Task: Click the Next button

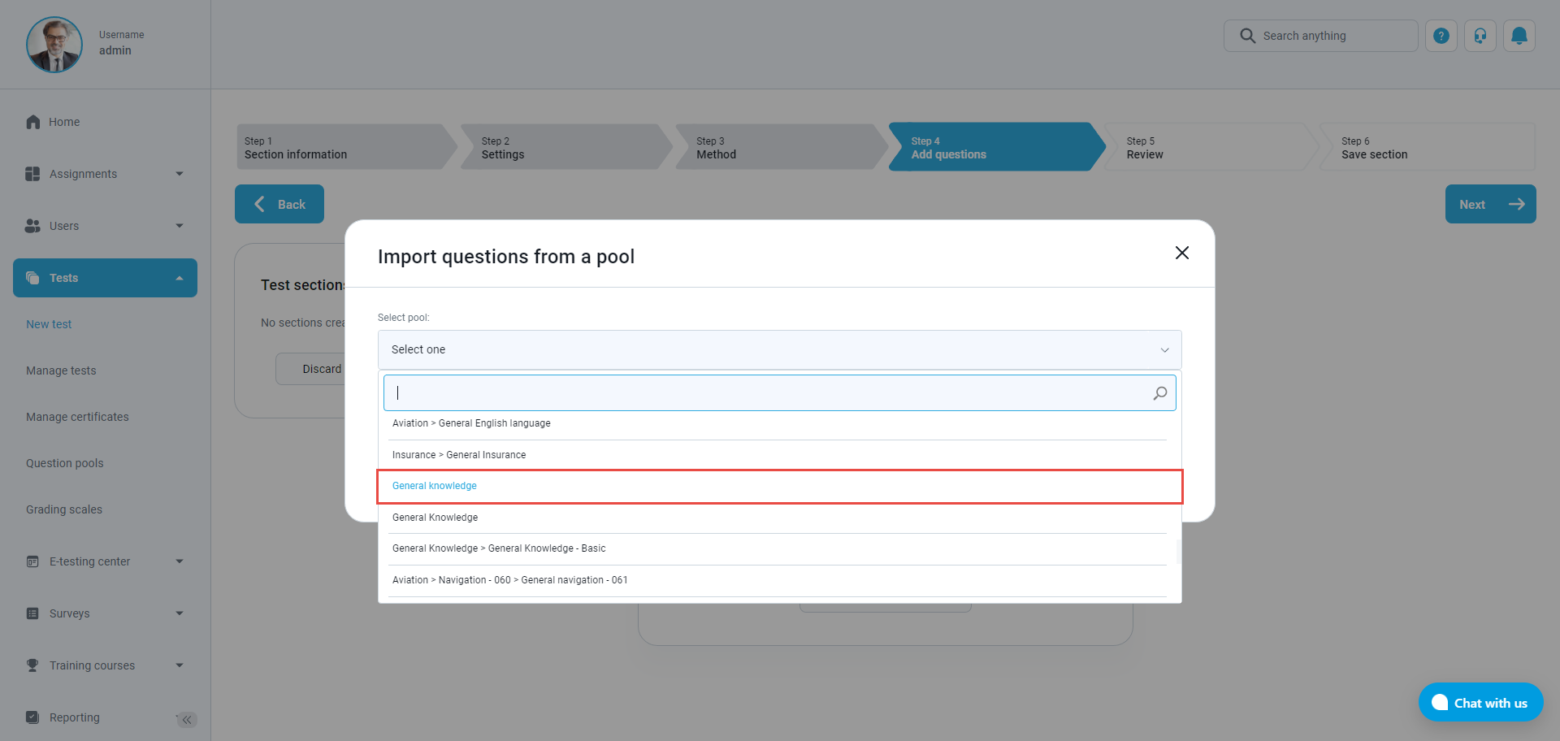Action: [x=1489, y=204]
